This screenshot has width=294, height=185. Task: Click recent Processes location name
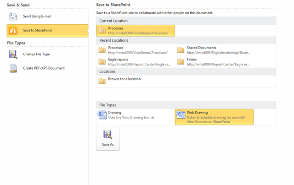point(115,48)
